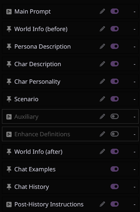Image resolution: width=140 pixels, height=212 pixels.
Task: Click pencil icon for Post-History Instructions
Action: pyautogui.click(x=102, y=204)
